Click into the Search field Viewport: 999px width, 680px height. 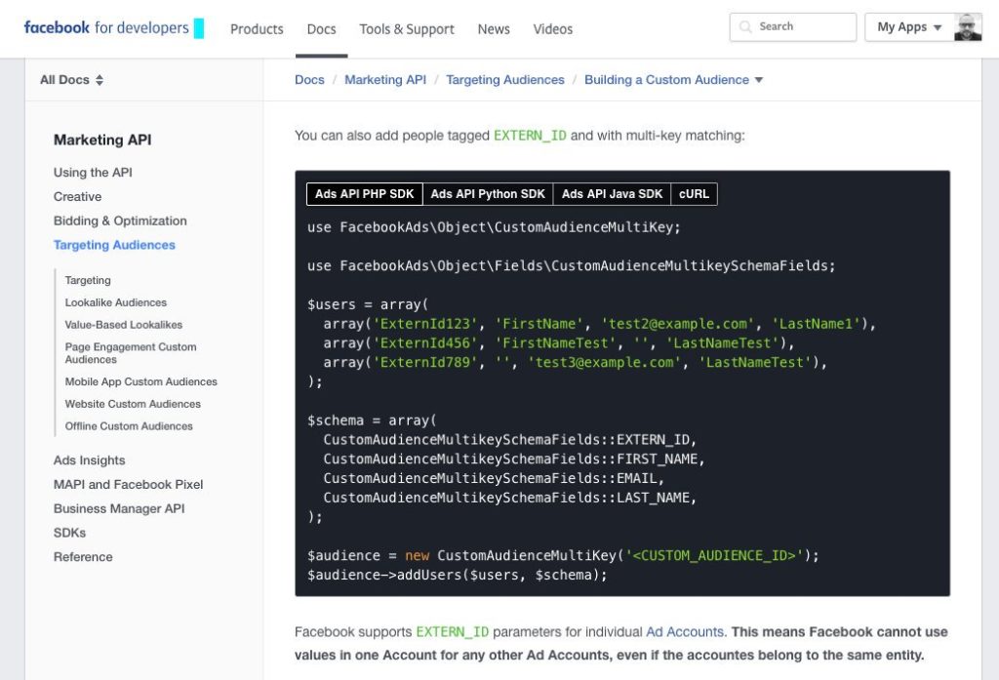tap(793, 26)
